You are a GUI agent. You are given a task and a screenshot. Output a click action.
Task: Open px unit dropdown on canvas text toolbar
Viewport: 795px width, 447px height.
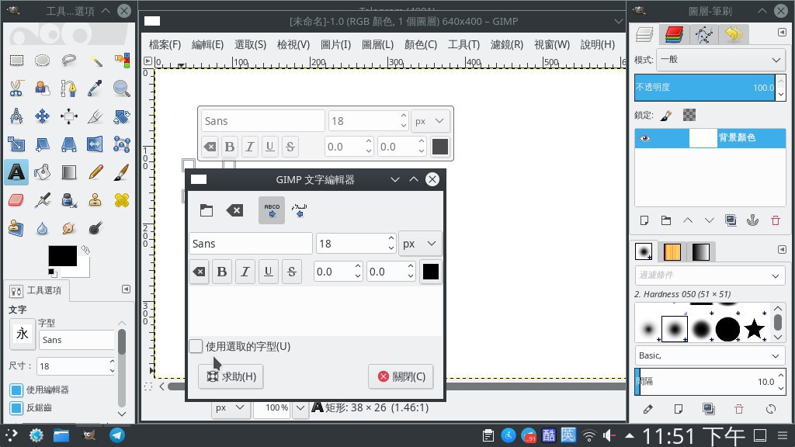click(x=430, y=121)
